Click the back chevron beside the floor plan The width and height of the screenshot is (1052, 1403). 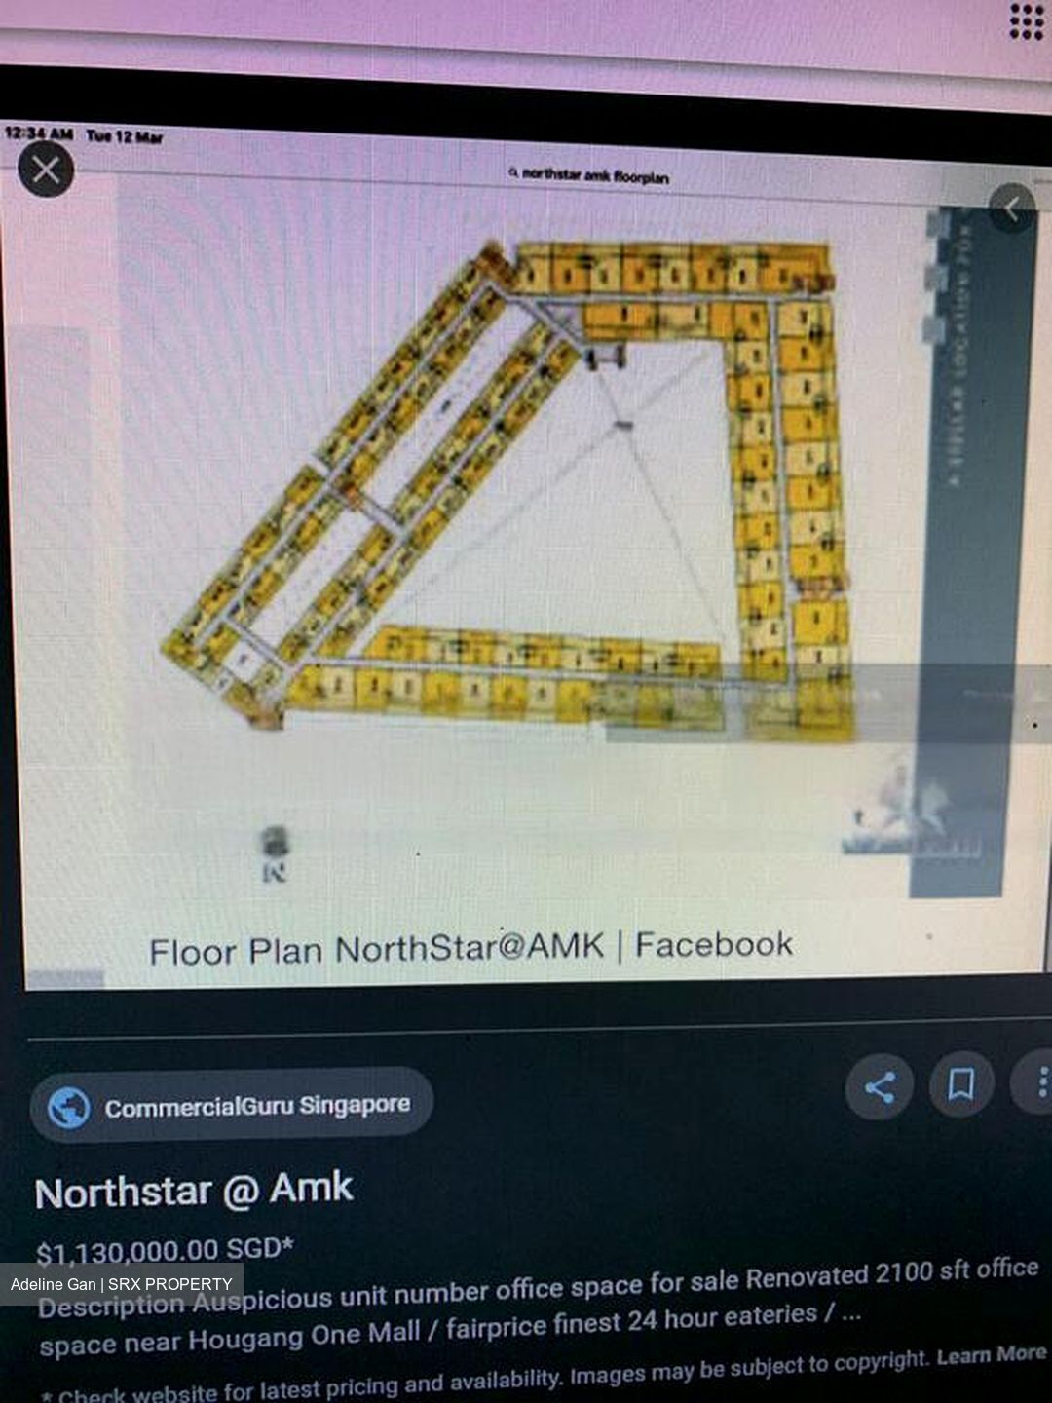(x=1012, y=208)
